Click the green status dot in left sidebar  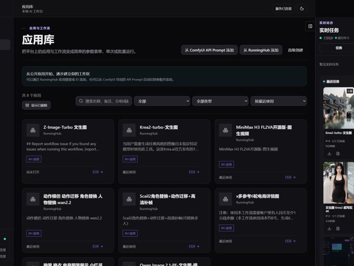click(x=5, y=239)
